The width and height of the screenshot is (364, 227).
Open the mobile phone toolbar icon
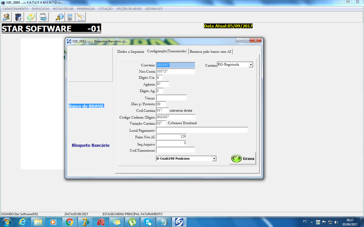[70, 17]
